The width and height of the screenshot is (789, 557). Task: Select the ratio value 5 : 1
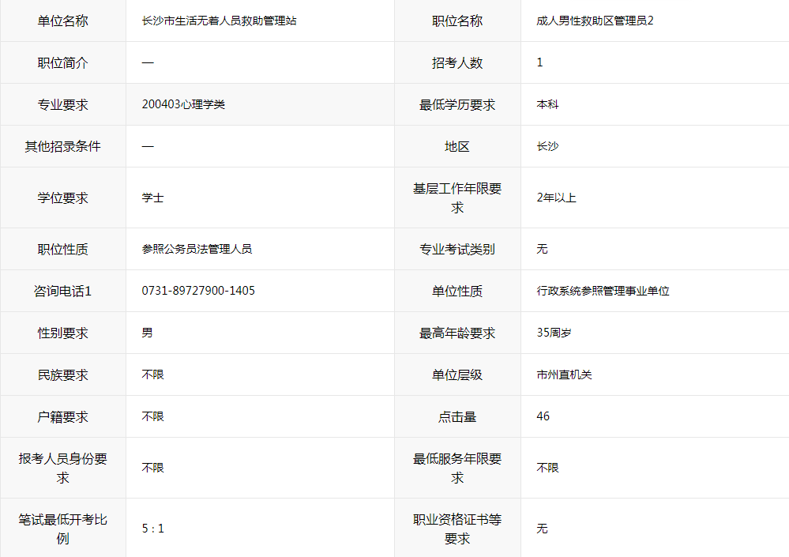pos(153,529)
